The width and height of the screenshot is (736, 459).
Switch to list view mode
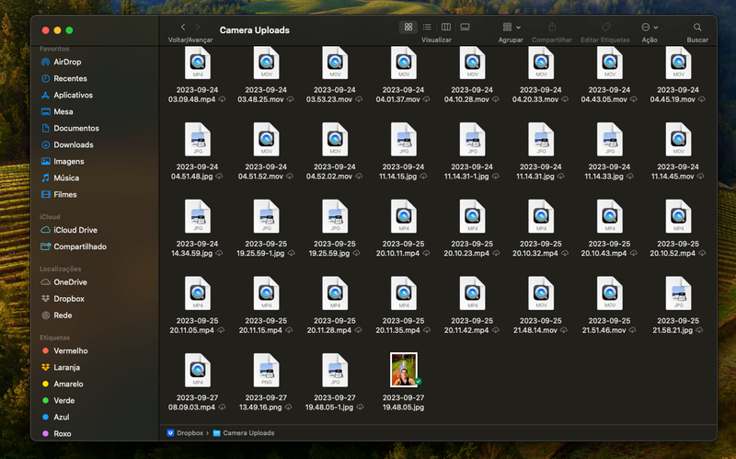tap(427, 28)
